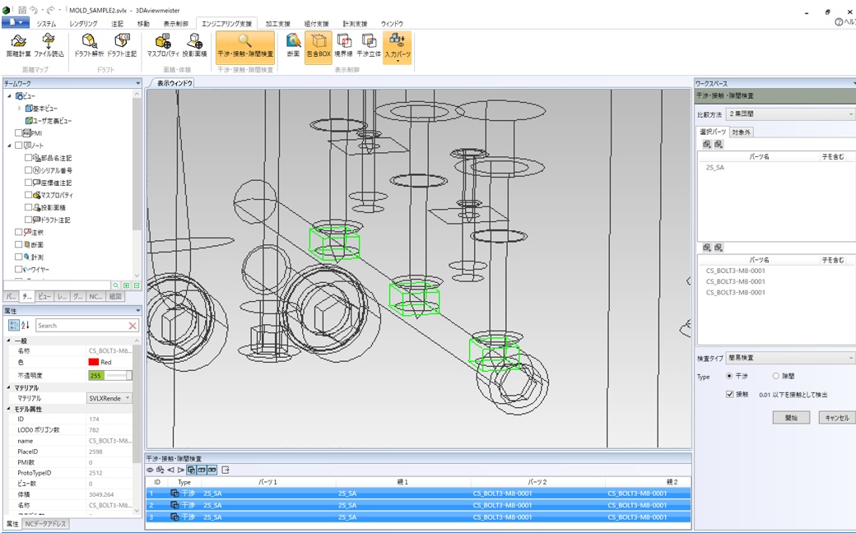Click the ファイル読込 file import icon
856x533 pixels.
49,45
